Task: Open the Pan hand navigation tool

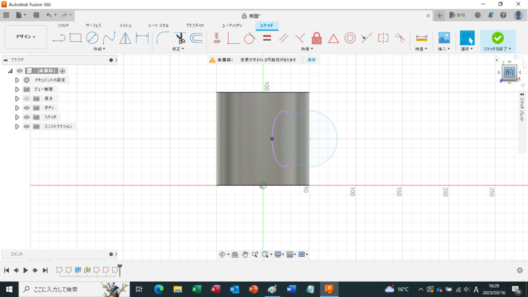Action: coord(245,255)
